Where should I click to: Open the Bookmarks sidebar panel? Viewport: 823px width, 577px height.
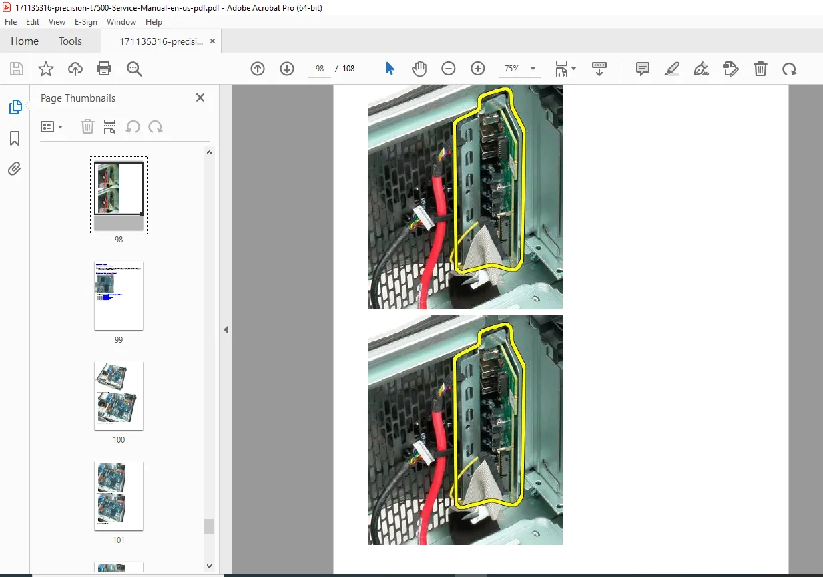coord(15,138)
